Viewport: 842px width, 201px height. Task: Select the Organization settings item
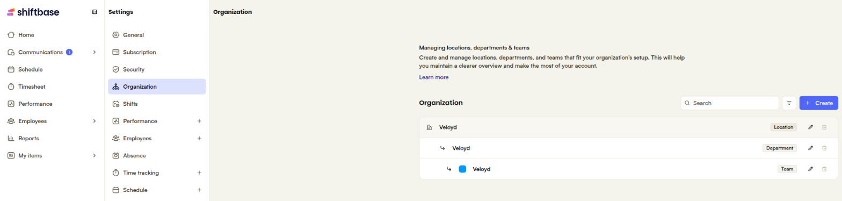coord(157,87)
